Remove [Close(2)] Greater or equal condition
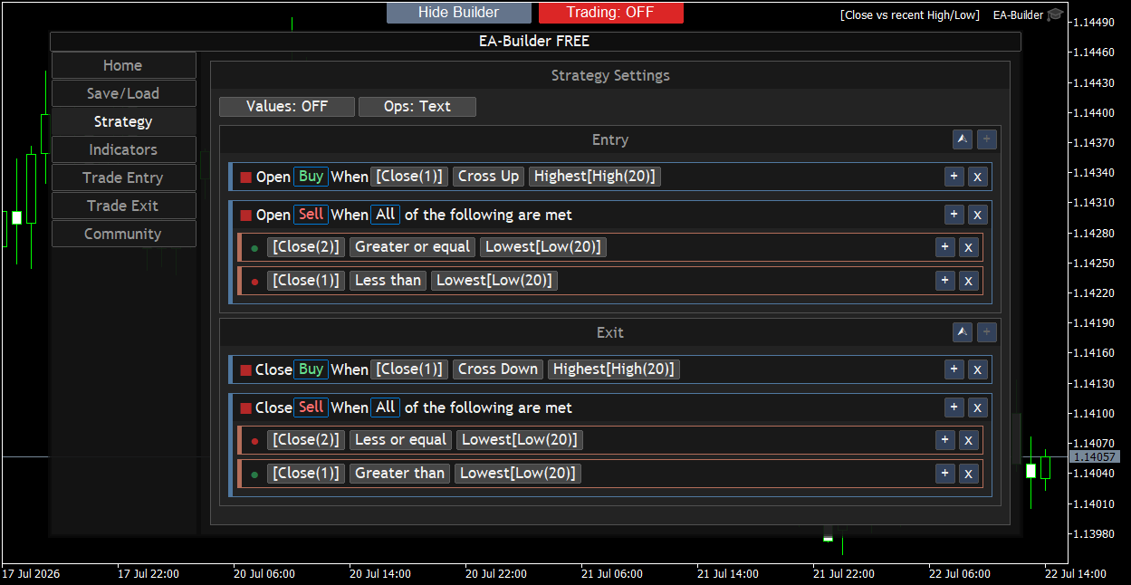This screenshot has width=1131, height=585. point(968,247)
